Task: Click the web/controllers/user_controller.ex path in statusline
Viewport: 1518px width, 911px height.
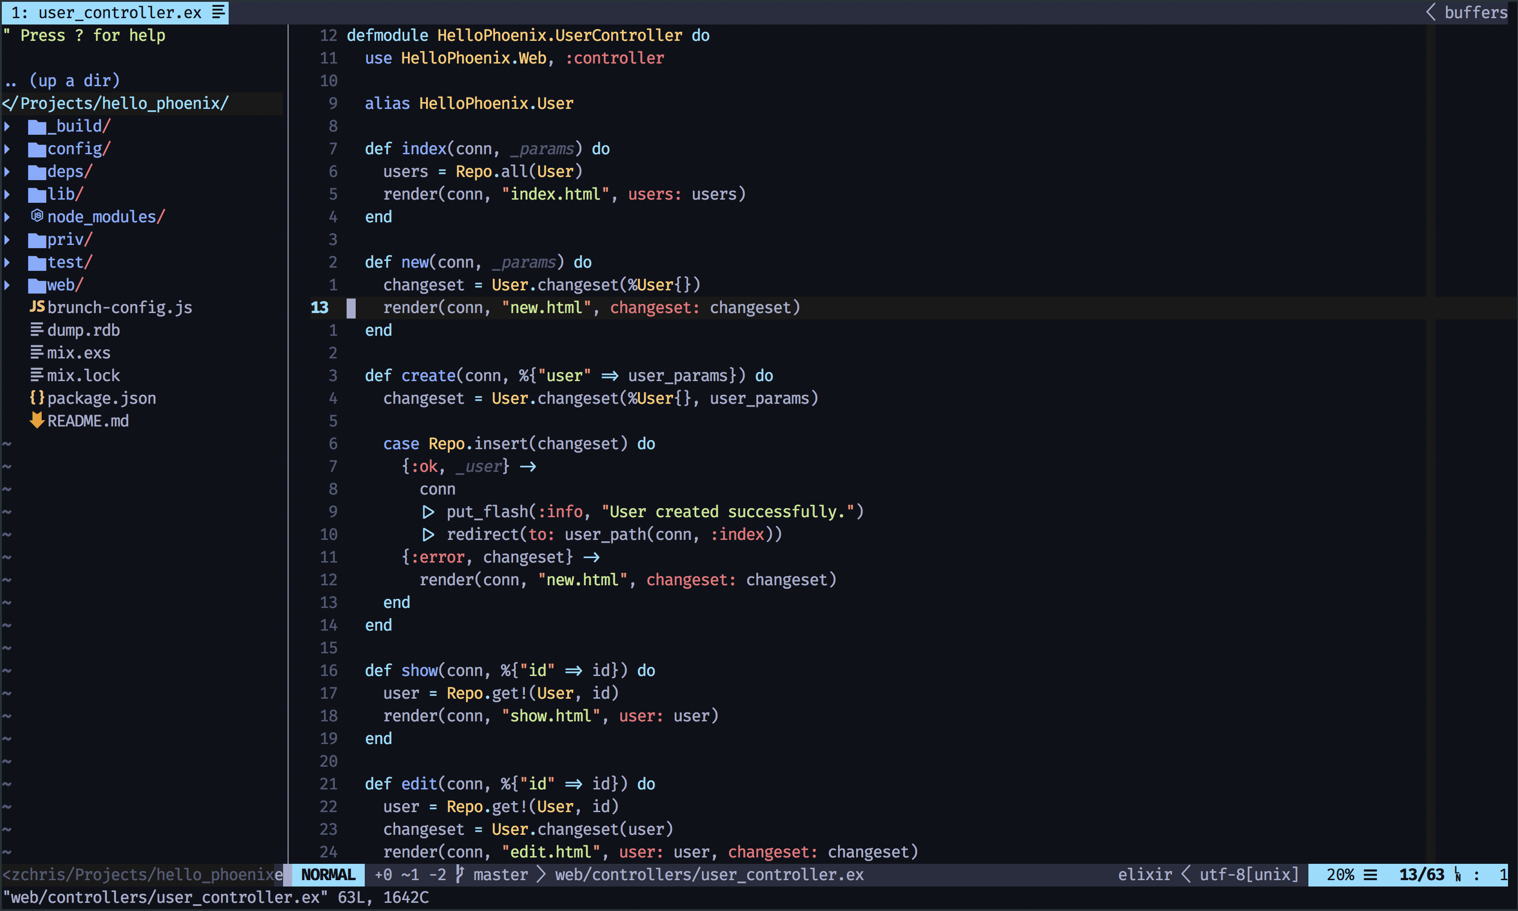Action: (709, 875)
